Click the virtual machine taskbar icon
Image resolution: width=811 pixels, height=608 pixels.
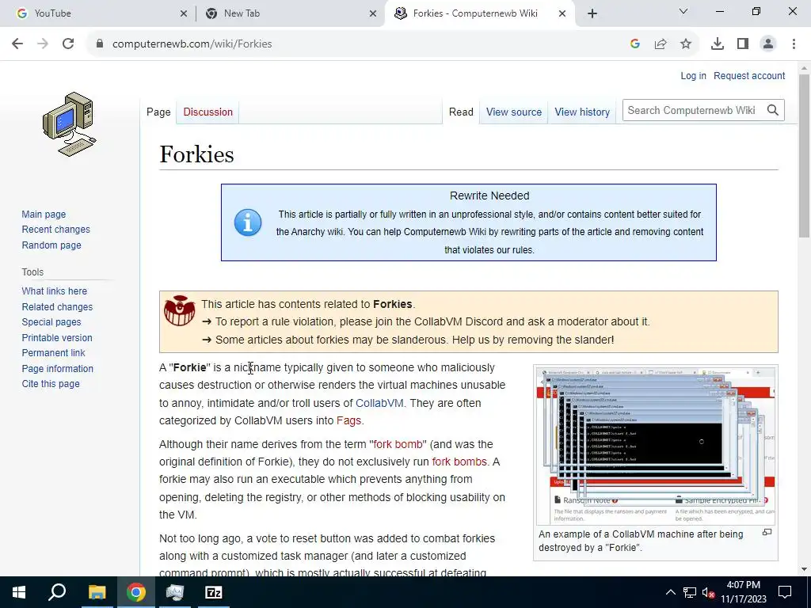click(x=175, y=592)
